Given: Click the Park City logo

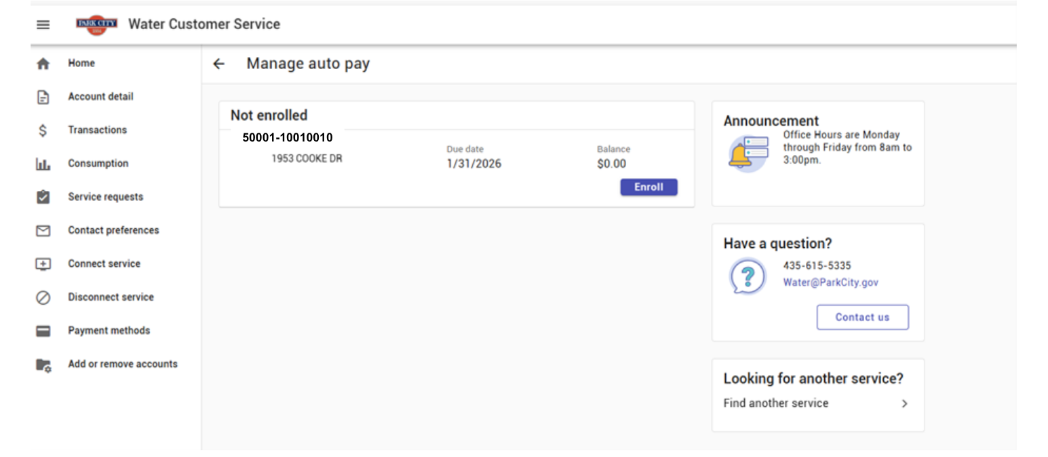Looking at the screenshot, I should [x=96, y=24].
